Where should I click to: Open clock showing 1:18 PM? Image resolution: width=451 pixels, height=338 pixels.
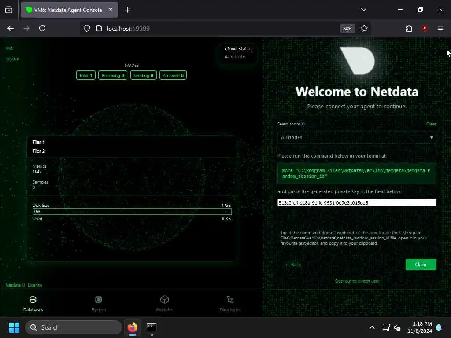coord(419,327)
